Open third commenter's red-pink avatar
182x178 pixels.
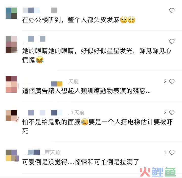pyautogui.click(x=11, y=84)
